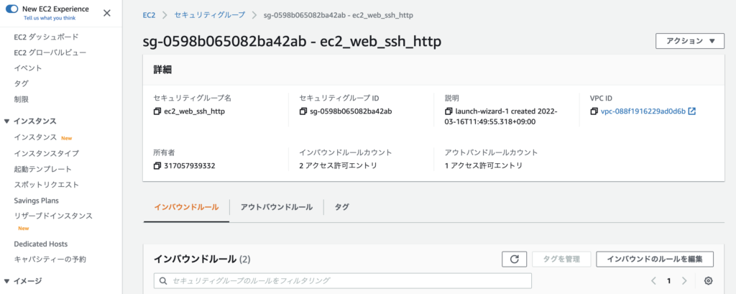Image resolution: width=736 pixels, height=294 pixels.
Task: Open the アクション dropdown menu
Action: (x=690, y=41)
